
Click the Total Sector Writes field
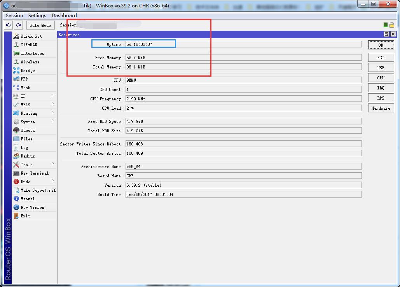coord(244,153)
